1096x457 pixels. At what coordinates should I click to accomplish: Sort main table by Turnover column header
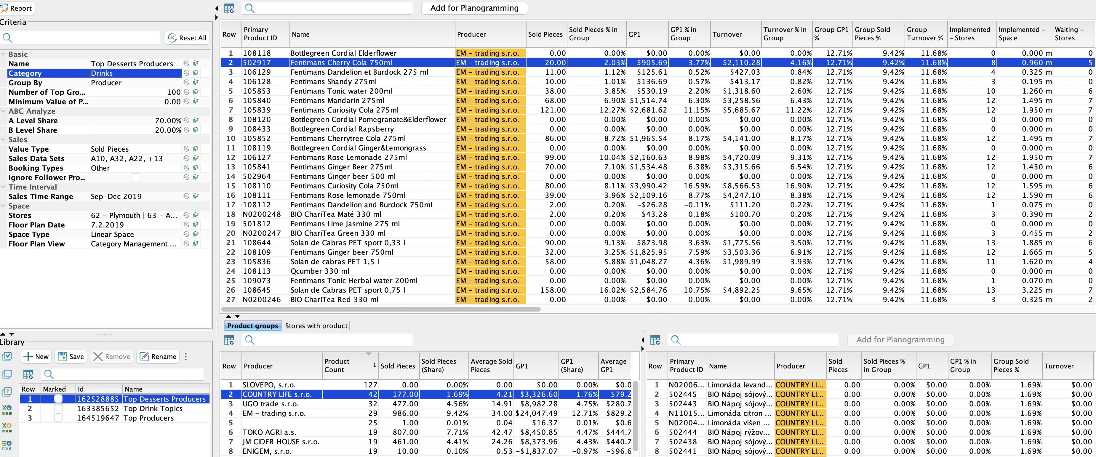(736, 34)
